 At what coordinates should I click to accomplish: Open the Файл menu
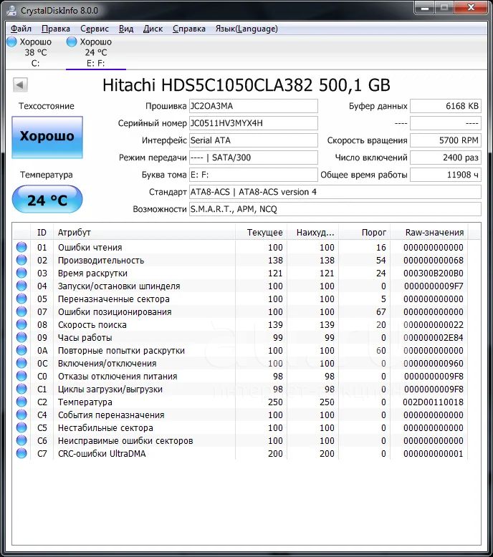(21, 29)
